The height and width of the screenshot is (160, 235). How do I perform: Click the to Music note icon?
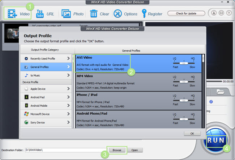click(26, 75)
